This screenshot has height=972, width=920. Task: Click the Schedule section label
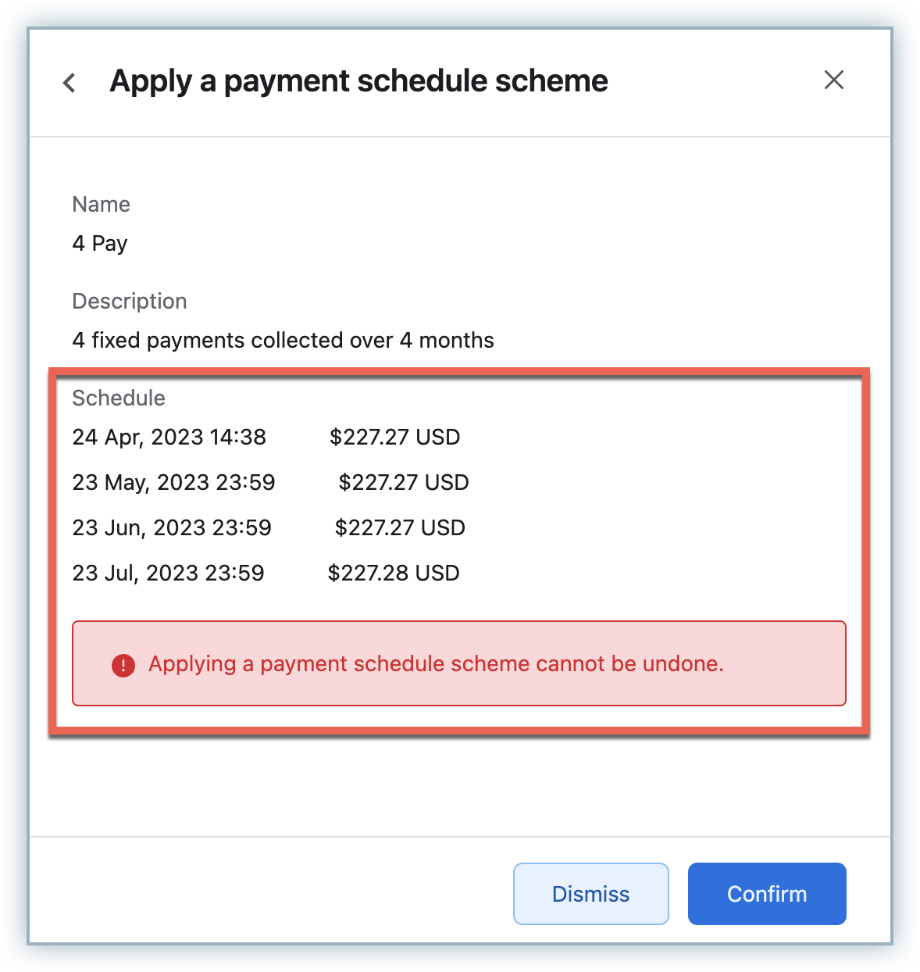[x=119, y=398]
